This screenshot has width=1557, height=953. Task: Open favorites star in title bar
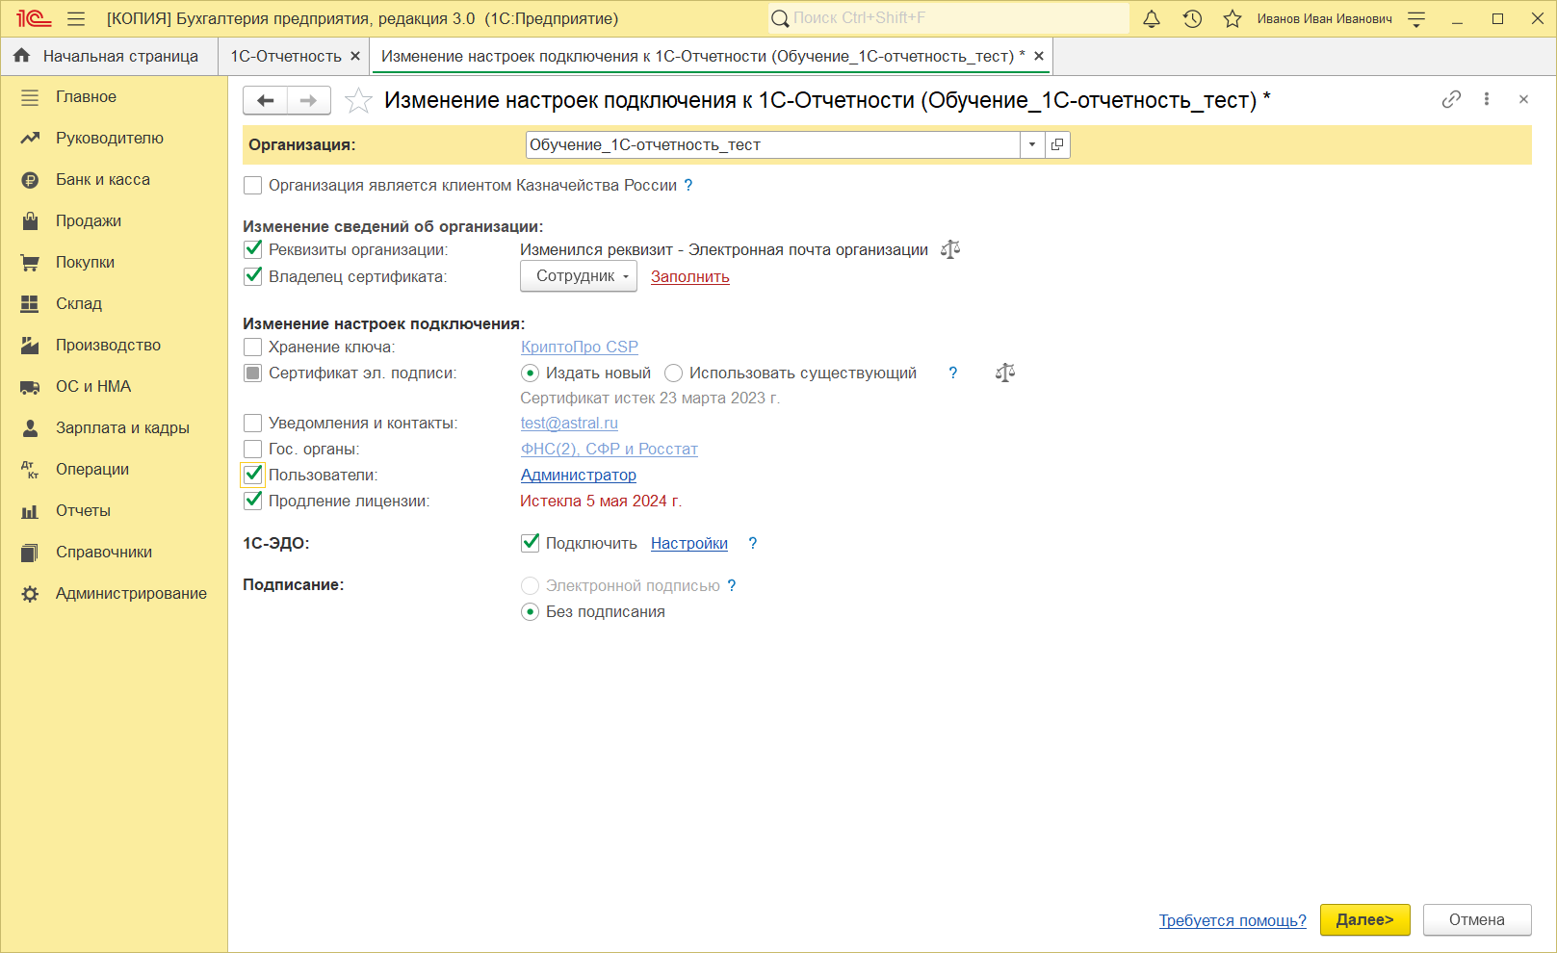click(x=1233, y=18)
